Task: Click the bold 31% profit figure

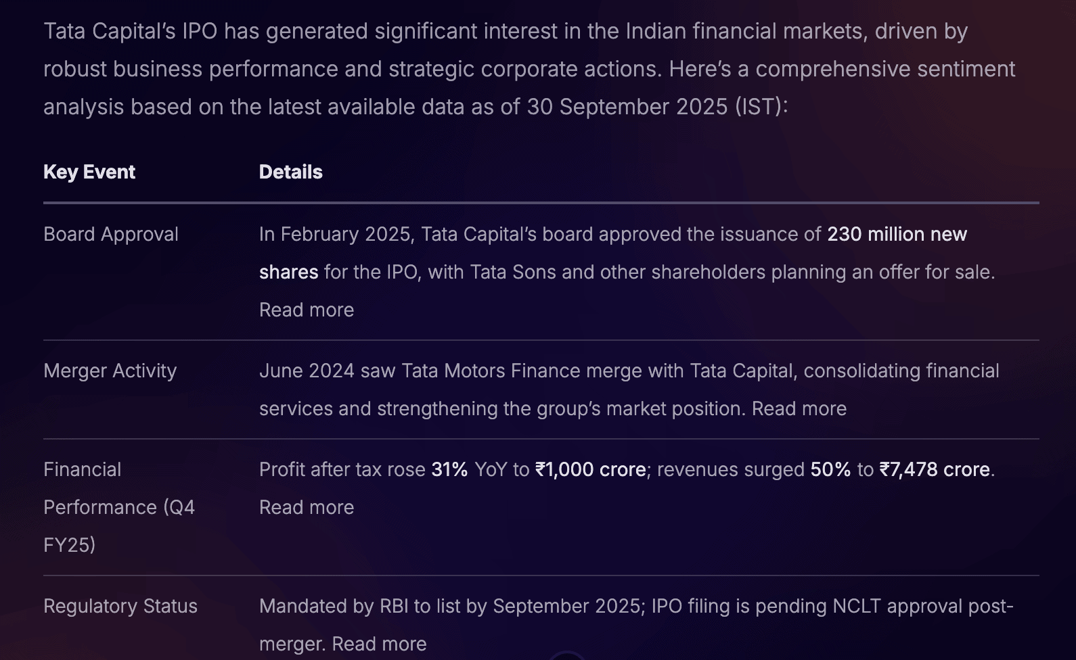Action: 449,469
